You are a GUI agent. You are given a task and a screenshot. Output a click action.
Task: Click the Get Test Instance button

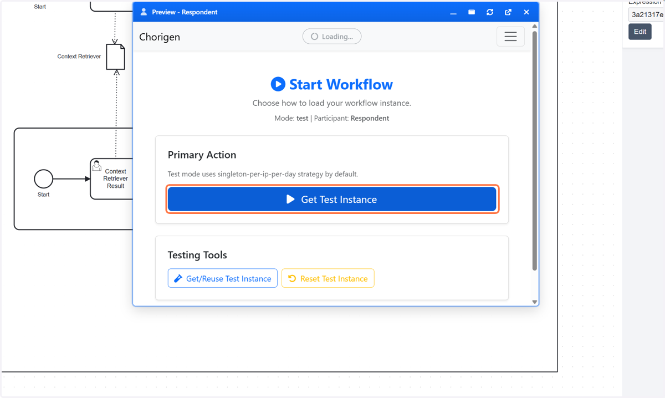(332, 199)
